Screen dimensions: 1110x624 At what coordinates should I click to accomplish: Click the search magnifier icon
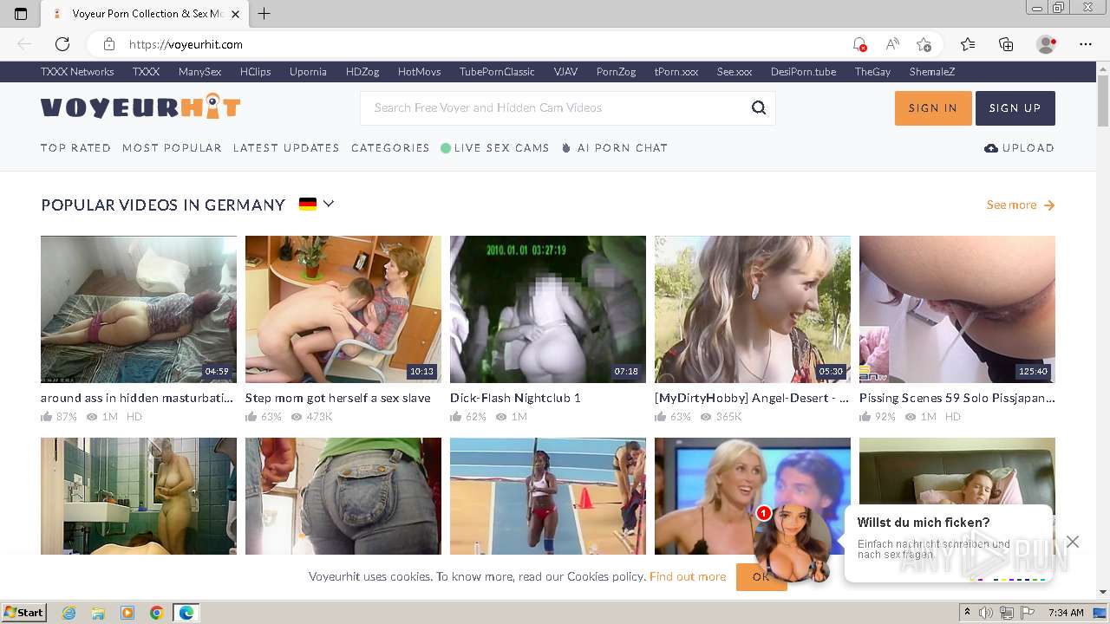pos(759,107)
